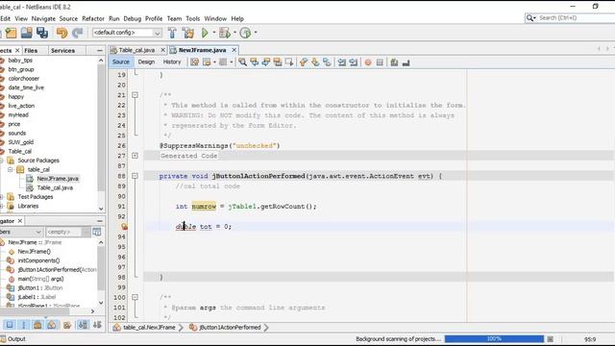Click the Save All toolbar icon
The image size is (615, 346).
42,33
